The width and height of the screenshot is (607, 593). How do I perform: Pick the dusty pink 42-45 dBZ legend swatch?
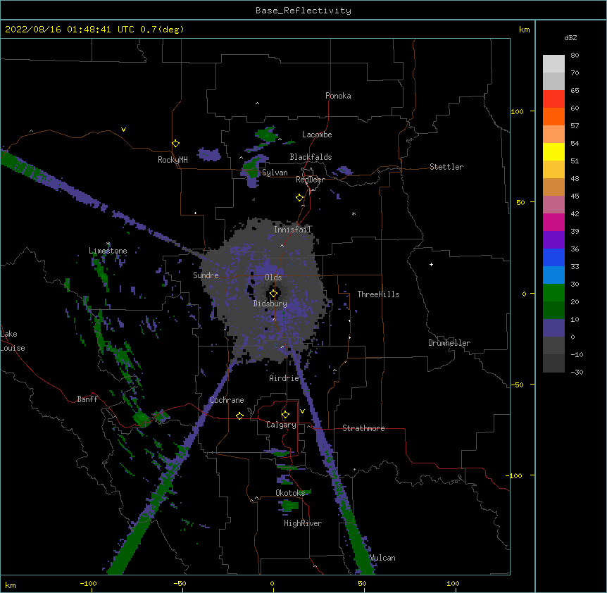click(x=553, y=205)
